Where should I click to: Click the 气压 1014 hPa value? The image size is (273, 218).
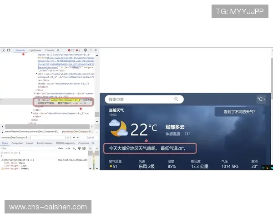point(230,167)
